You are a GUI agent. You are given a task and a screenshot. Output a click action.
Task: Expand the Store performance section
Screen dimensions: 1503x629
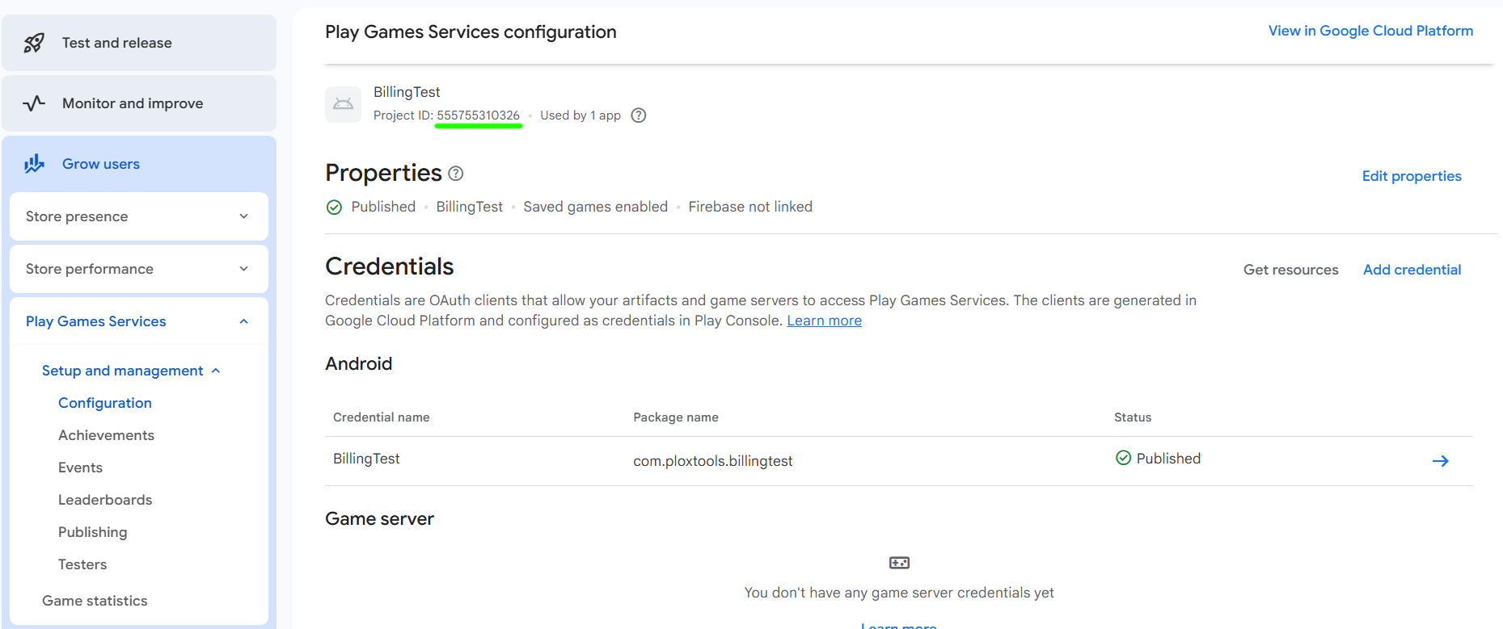tap(243, 269)
